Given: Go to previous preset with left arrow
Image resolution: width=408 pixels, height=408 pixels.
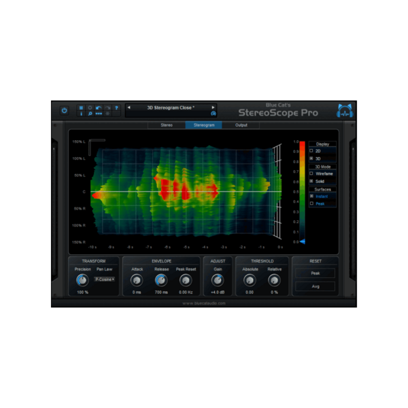Looking at the screenshot, I should (x=129, y=107).
